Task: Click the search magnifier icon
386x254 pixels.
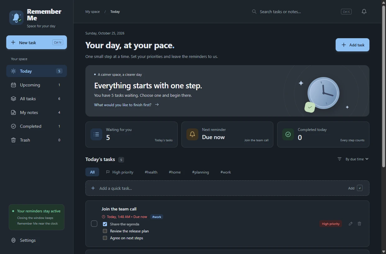Action: pyautogui.click(x=254, y=12)
